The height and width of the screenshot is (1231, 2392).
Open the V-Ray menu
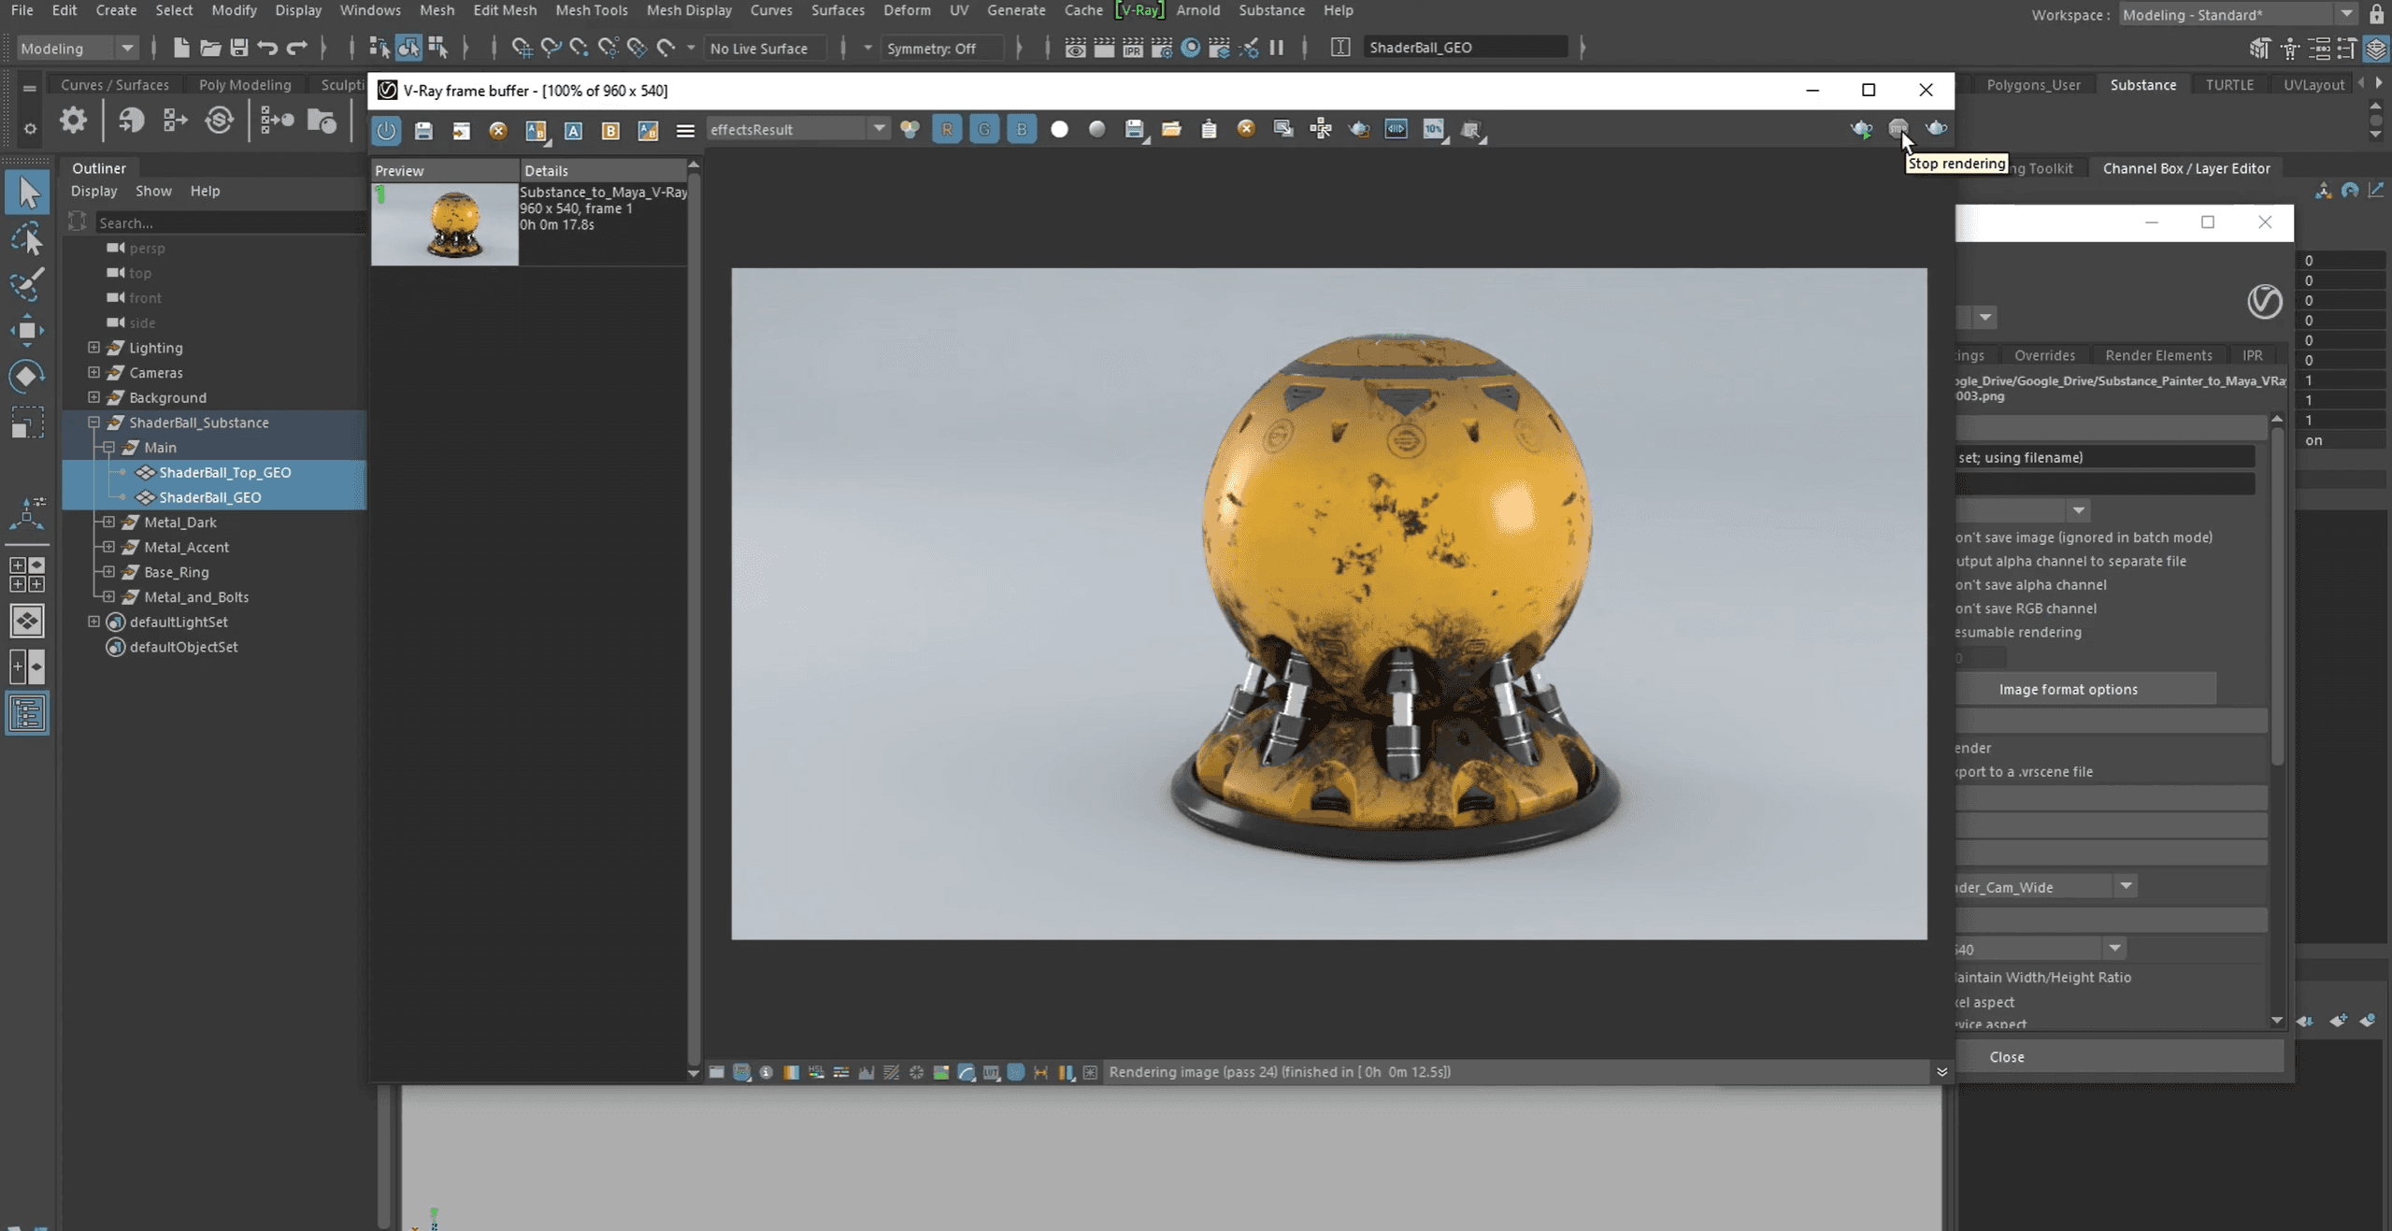point(1139,10)
